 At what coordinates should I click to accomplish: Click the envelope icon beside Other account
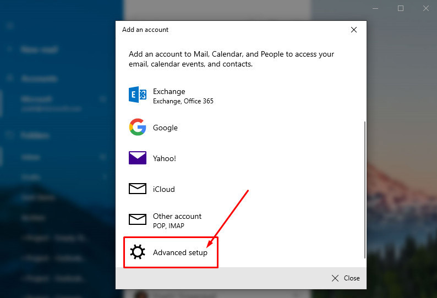(137, 220)
